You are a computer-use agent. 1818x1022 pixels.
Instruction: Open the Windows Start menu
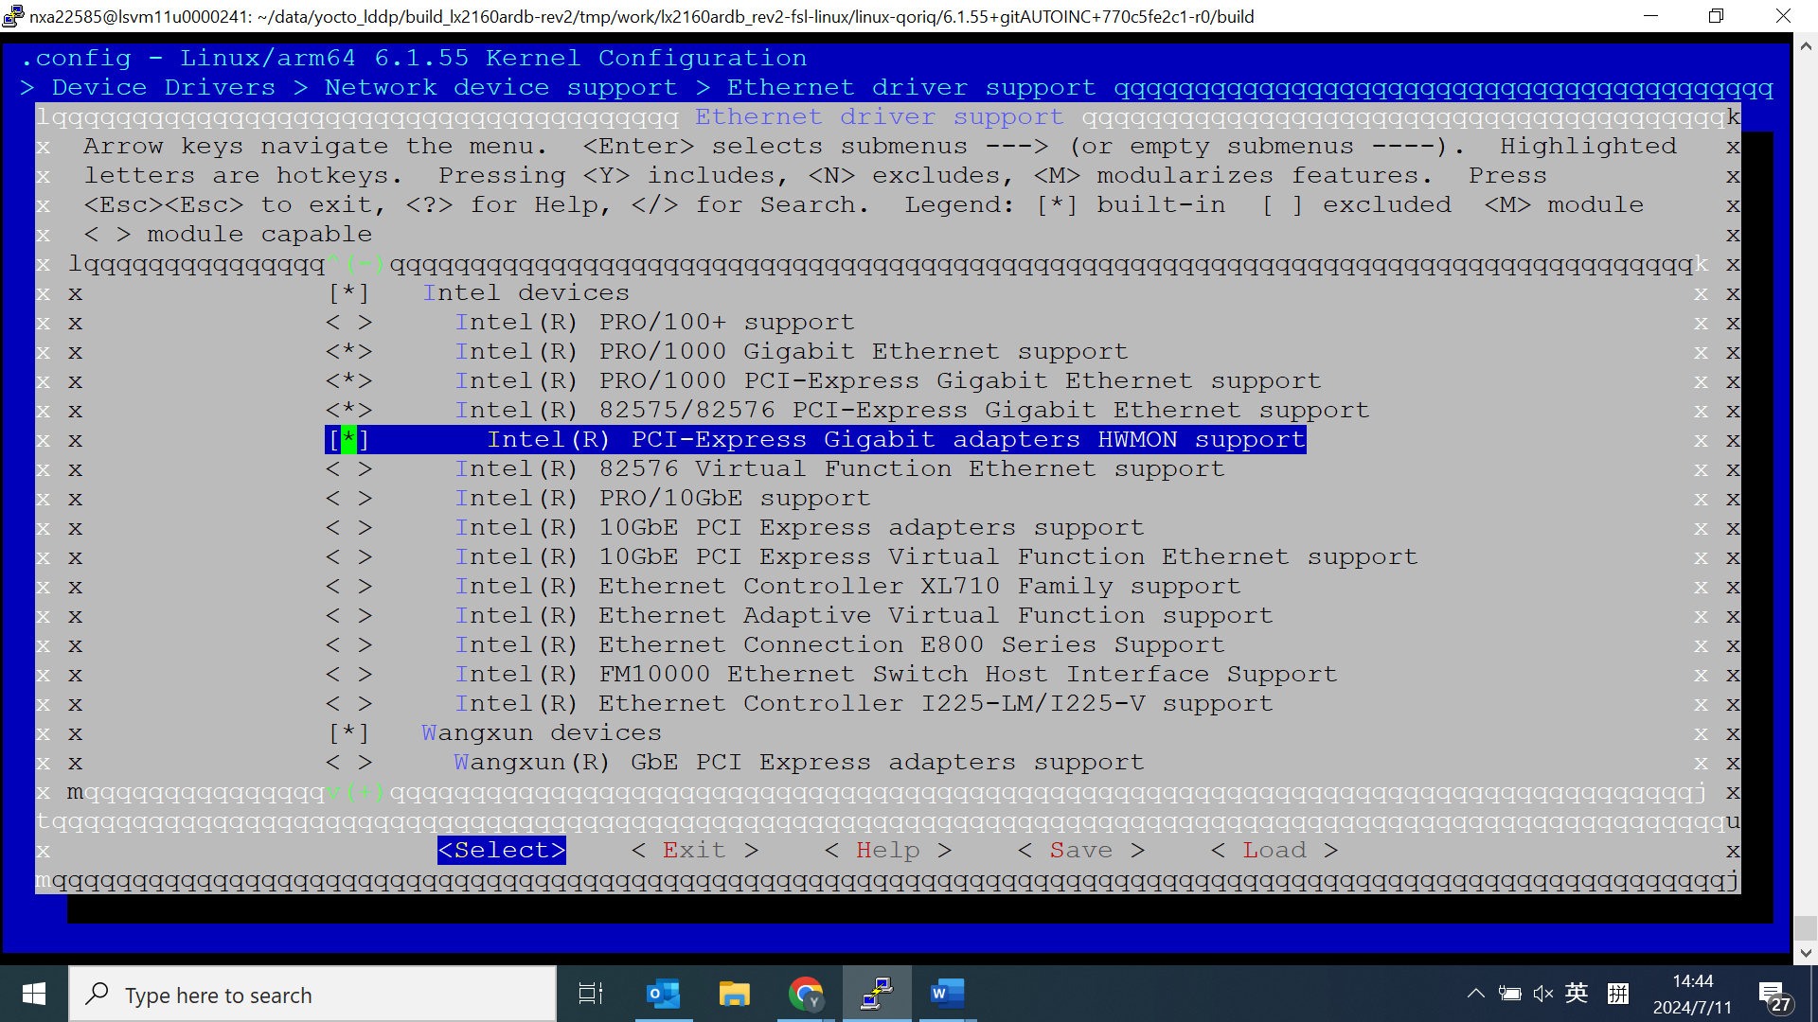34,994
